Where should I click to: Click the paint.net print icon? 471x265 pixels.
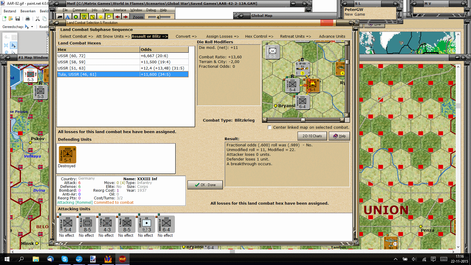pos(28,19)
